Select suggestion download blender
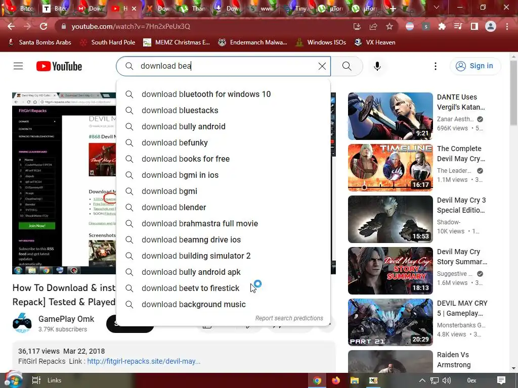Image resolution: width=518 pixels, height=388 pixels. [223, 208]
